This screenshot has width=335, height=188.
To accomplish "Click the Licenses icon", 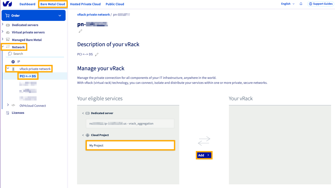I will [8, 113].
